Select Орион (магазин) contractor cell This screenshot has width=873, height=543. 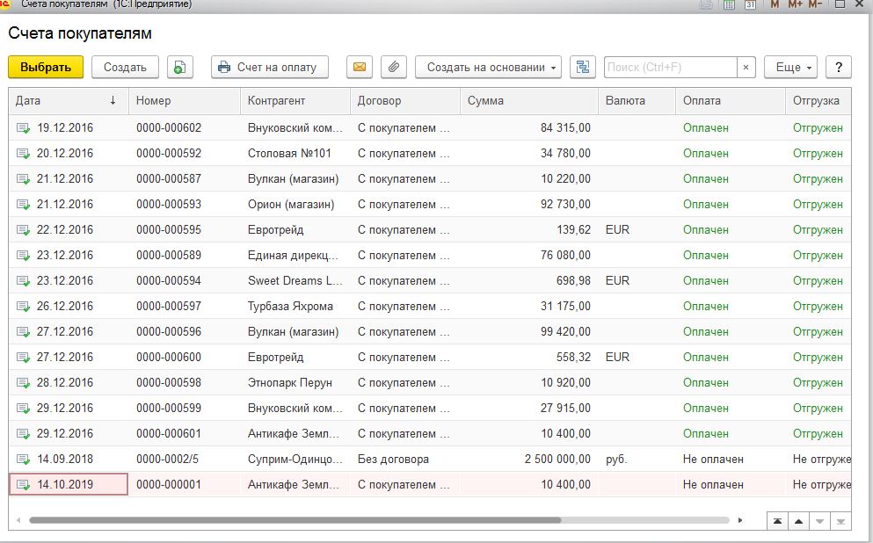295,205
